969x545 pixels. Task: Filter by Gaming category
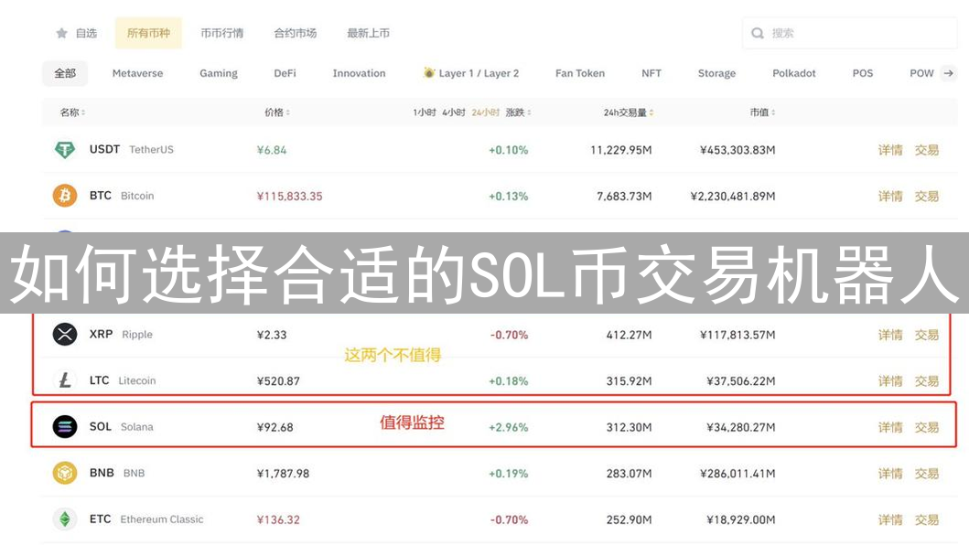(x=219, y=73)
